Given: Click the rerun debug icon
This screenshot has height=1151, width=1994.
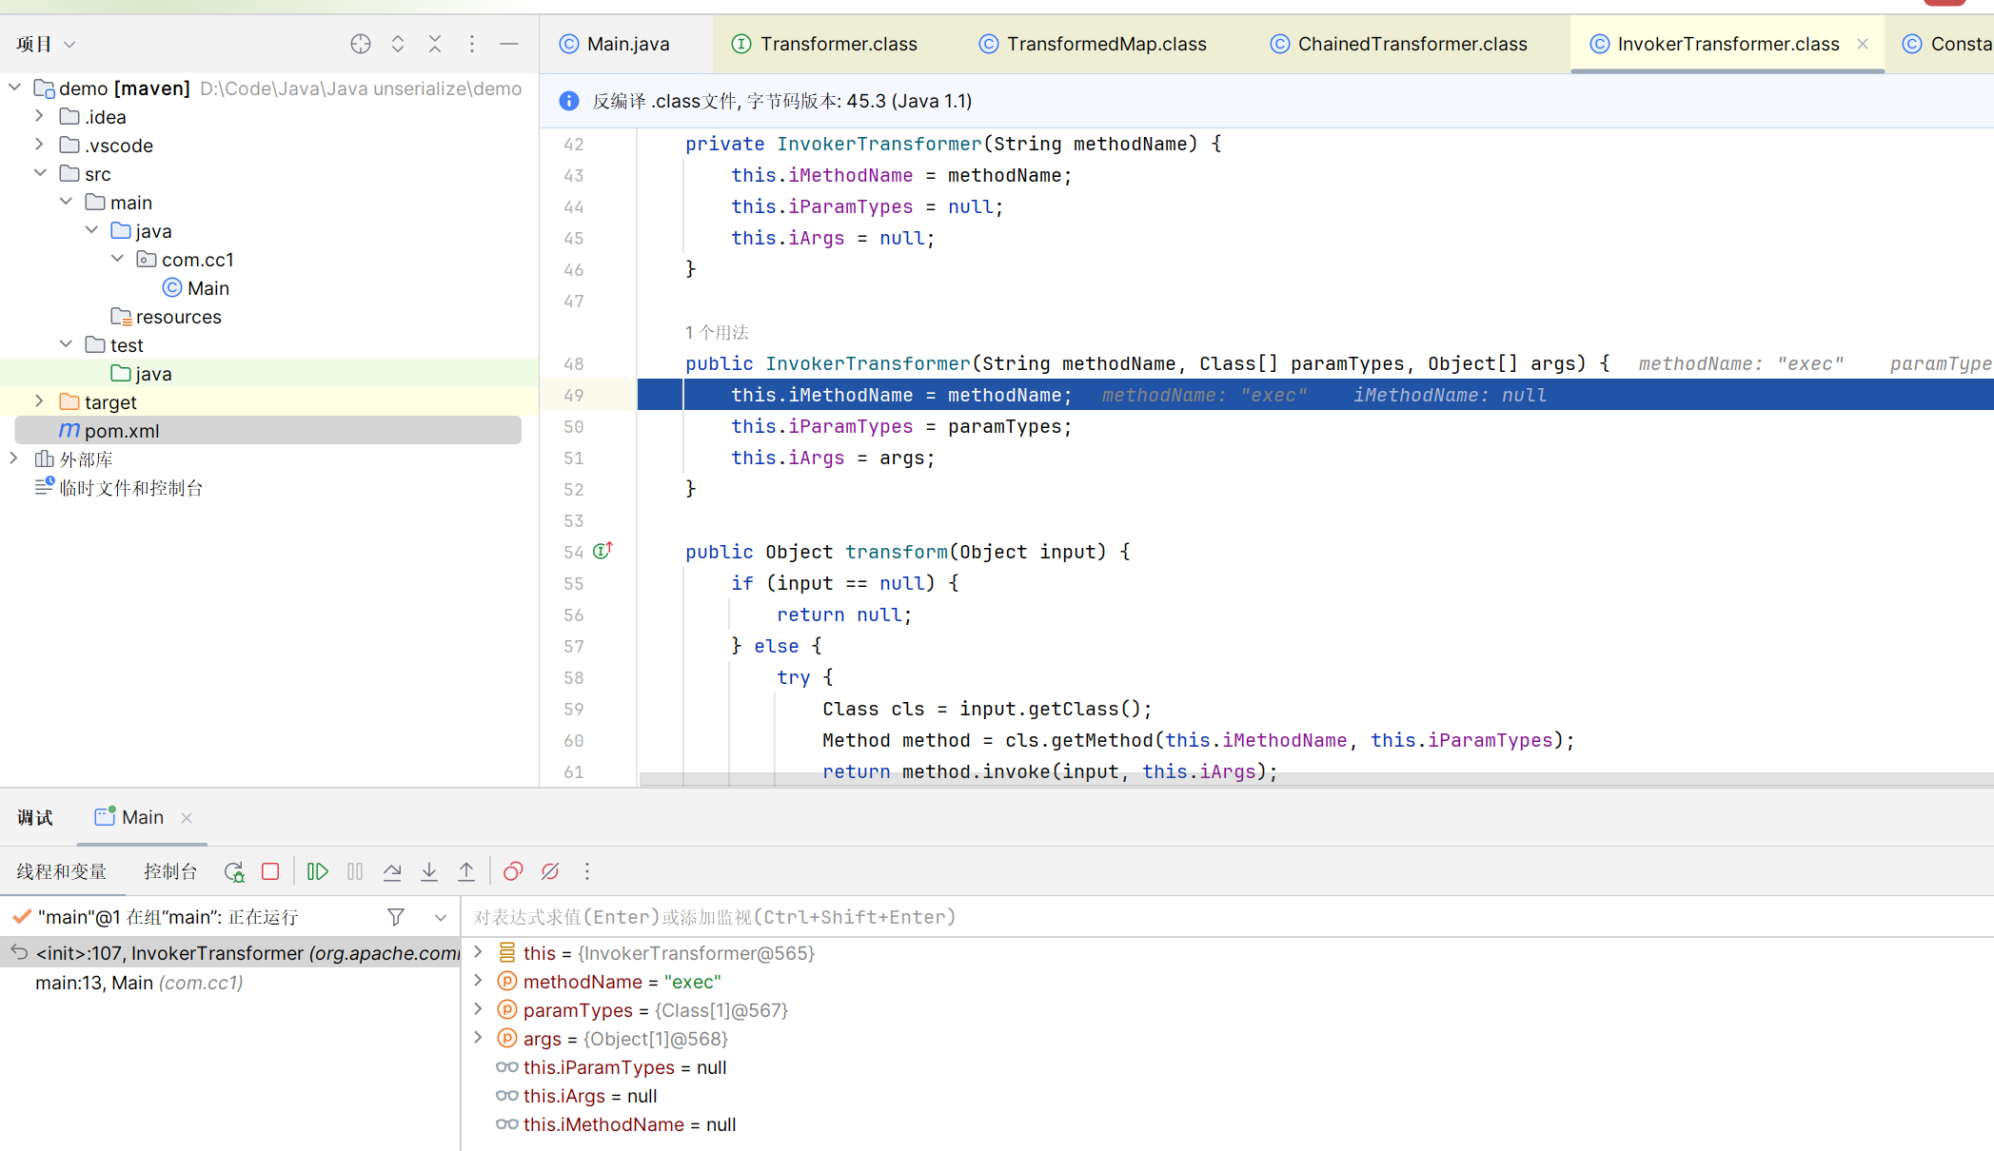Looking at the screenshot, I should [234, 871].
